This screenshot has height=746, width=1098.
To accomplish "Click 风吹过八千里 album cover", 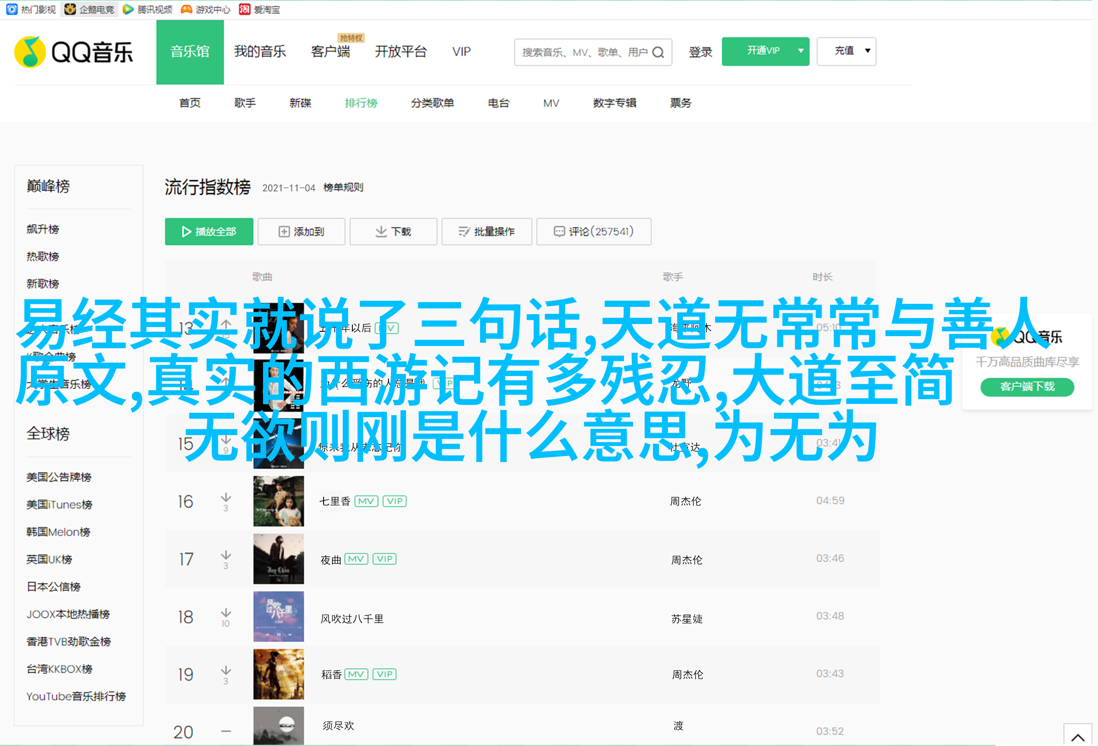I will [x=278, y=616].
